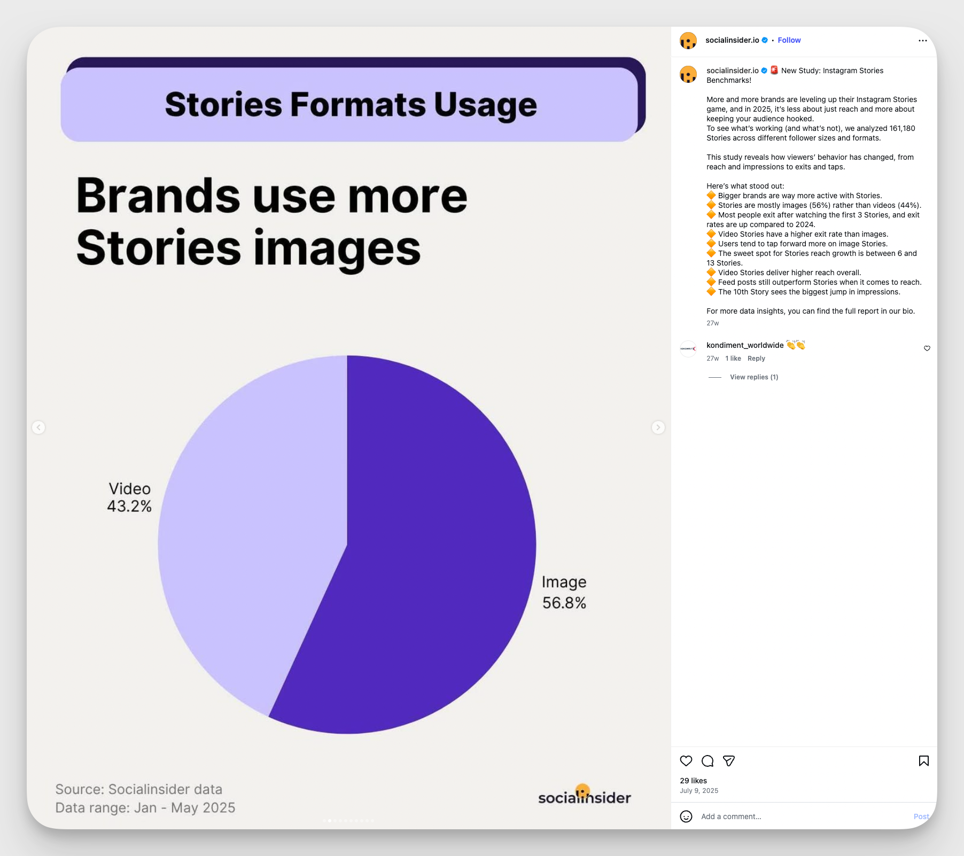Image resolution: width=964 pixels, height=856 pixels.
Task: Go back a slide with the left chevron
Action: 38,427
